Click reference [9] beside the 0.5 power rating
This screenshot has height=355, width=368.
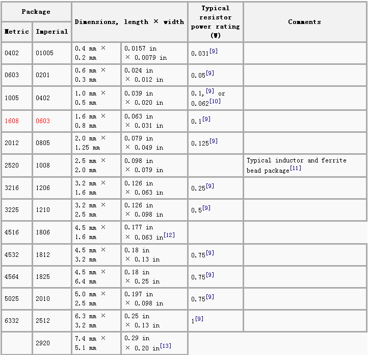tap(206, 208)
